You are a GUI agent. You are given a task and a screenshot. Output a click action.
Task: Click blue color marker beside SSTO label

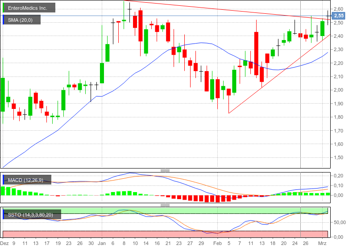4,215
